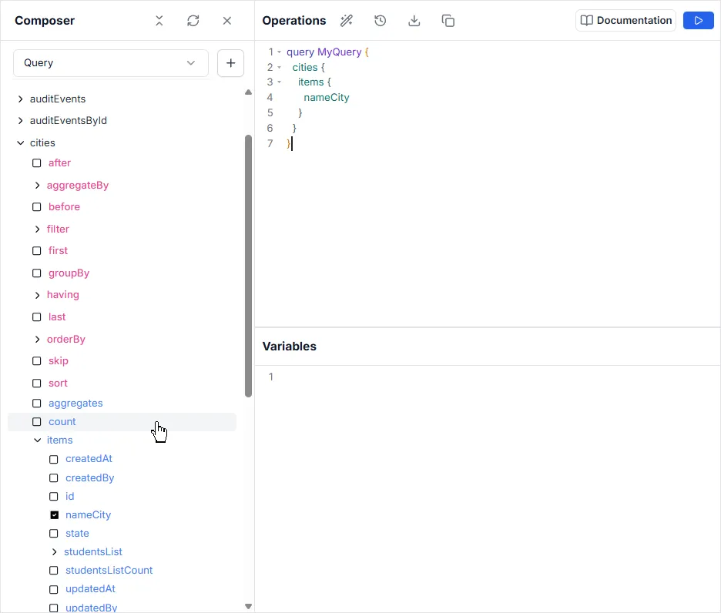The height and width of the screenshot is (613, 721).
Task: Check the createdAt field
Action: tap(54, 459)
